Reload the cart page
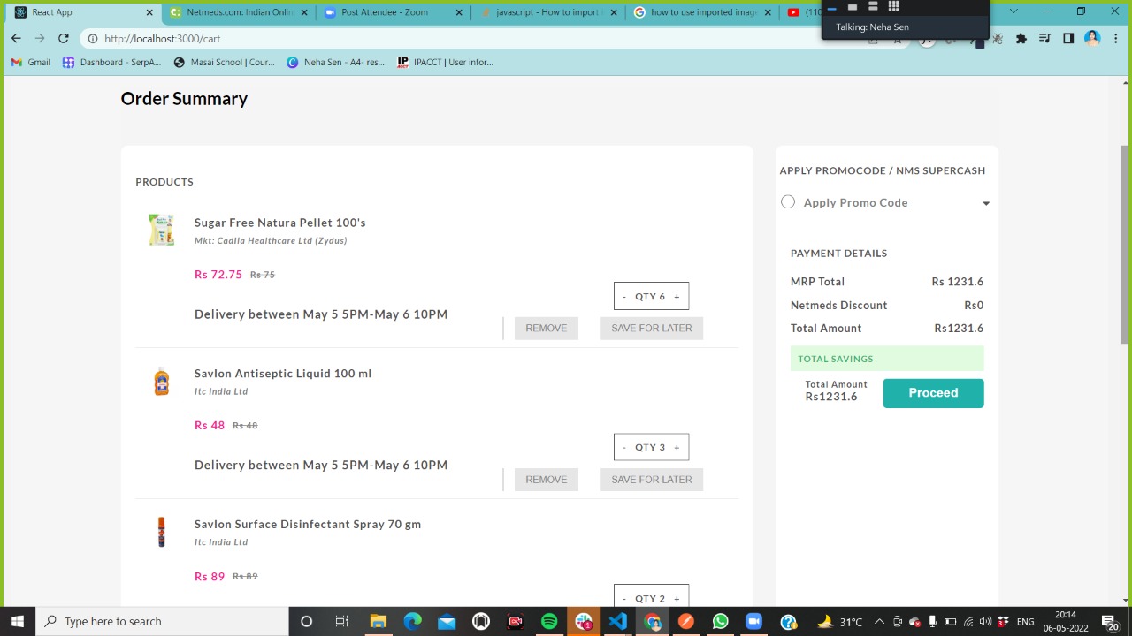 [x=62, y=38]
